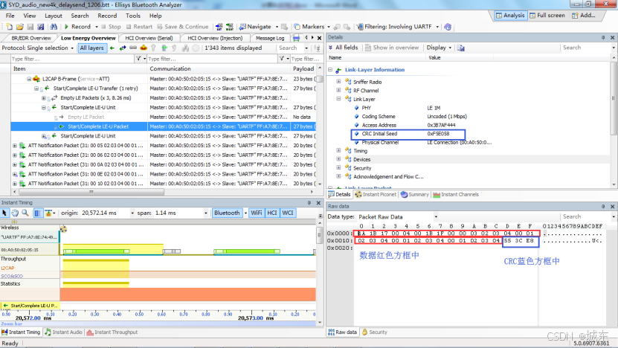Image resolution: width=618 pixels, height=348 pixels.
Task: Click Show in overview button
Action: click(x=392, y=48)
